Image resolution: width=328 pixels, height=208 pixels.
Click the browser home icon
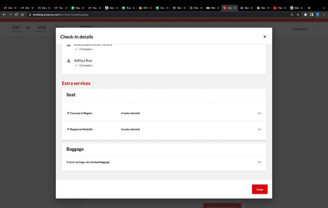22,14
